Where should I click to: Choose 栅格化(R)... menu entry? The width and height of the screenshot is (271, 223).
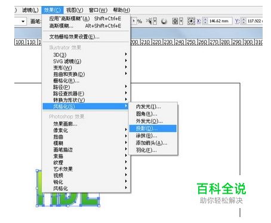coord(86,81)
